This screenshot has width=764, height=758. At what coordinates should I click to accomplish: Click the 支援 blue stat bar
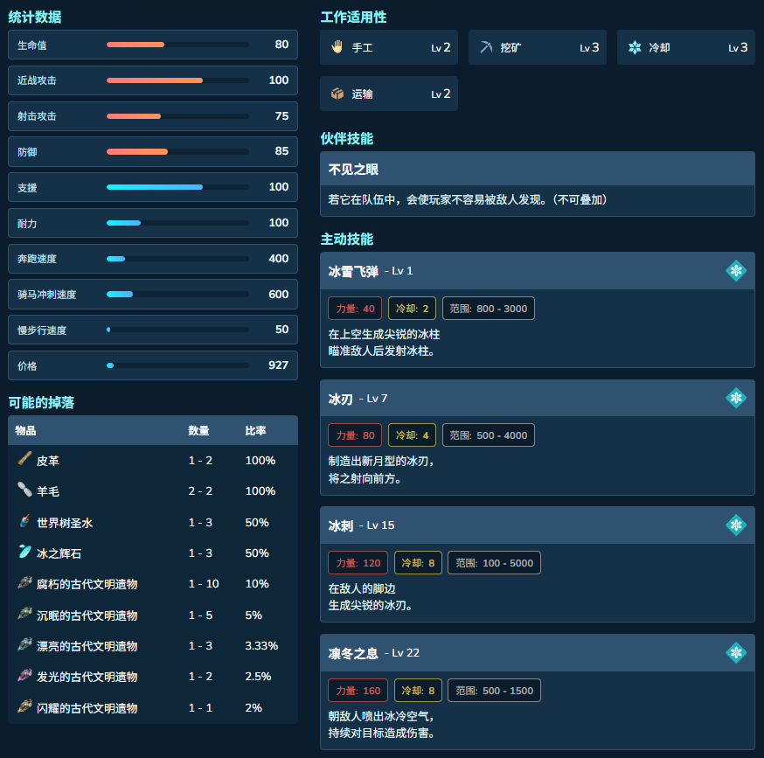click(x=177, y=187)
